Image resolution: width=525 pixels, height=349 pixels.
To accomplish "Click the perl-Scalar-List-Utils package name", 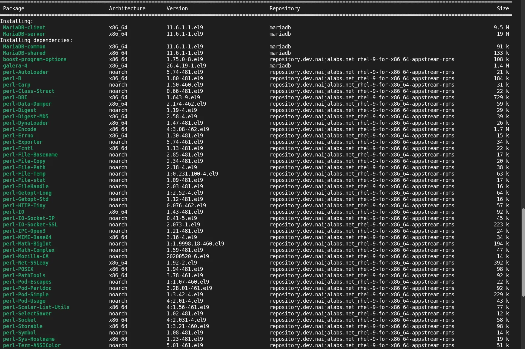I will tap(36, 307).
